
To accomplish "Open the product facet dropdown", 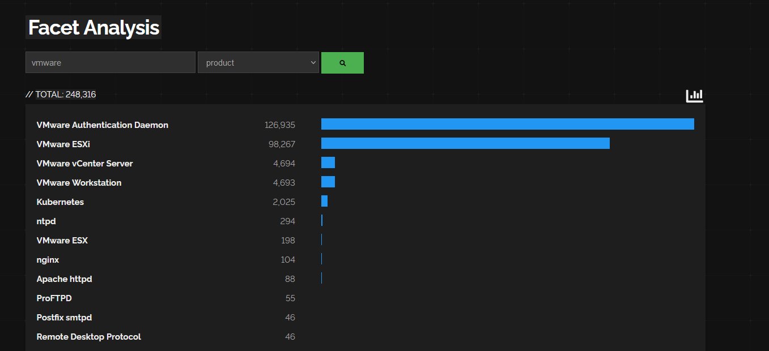I will click(258, 63).
